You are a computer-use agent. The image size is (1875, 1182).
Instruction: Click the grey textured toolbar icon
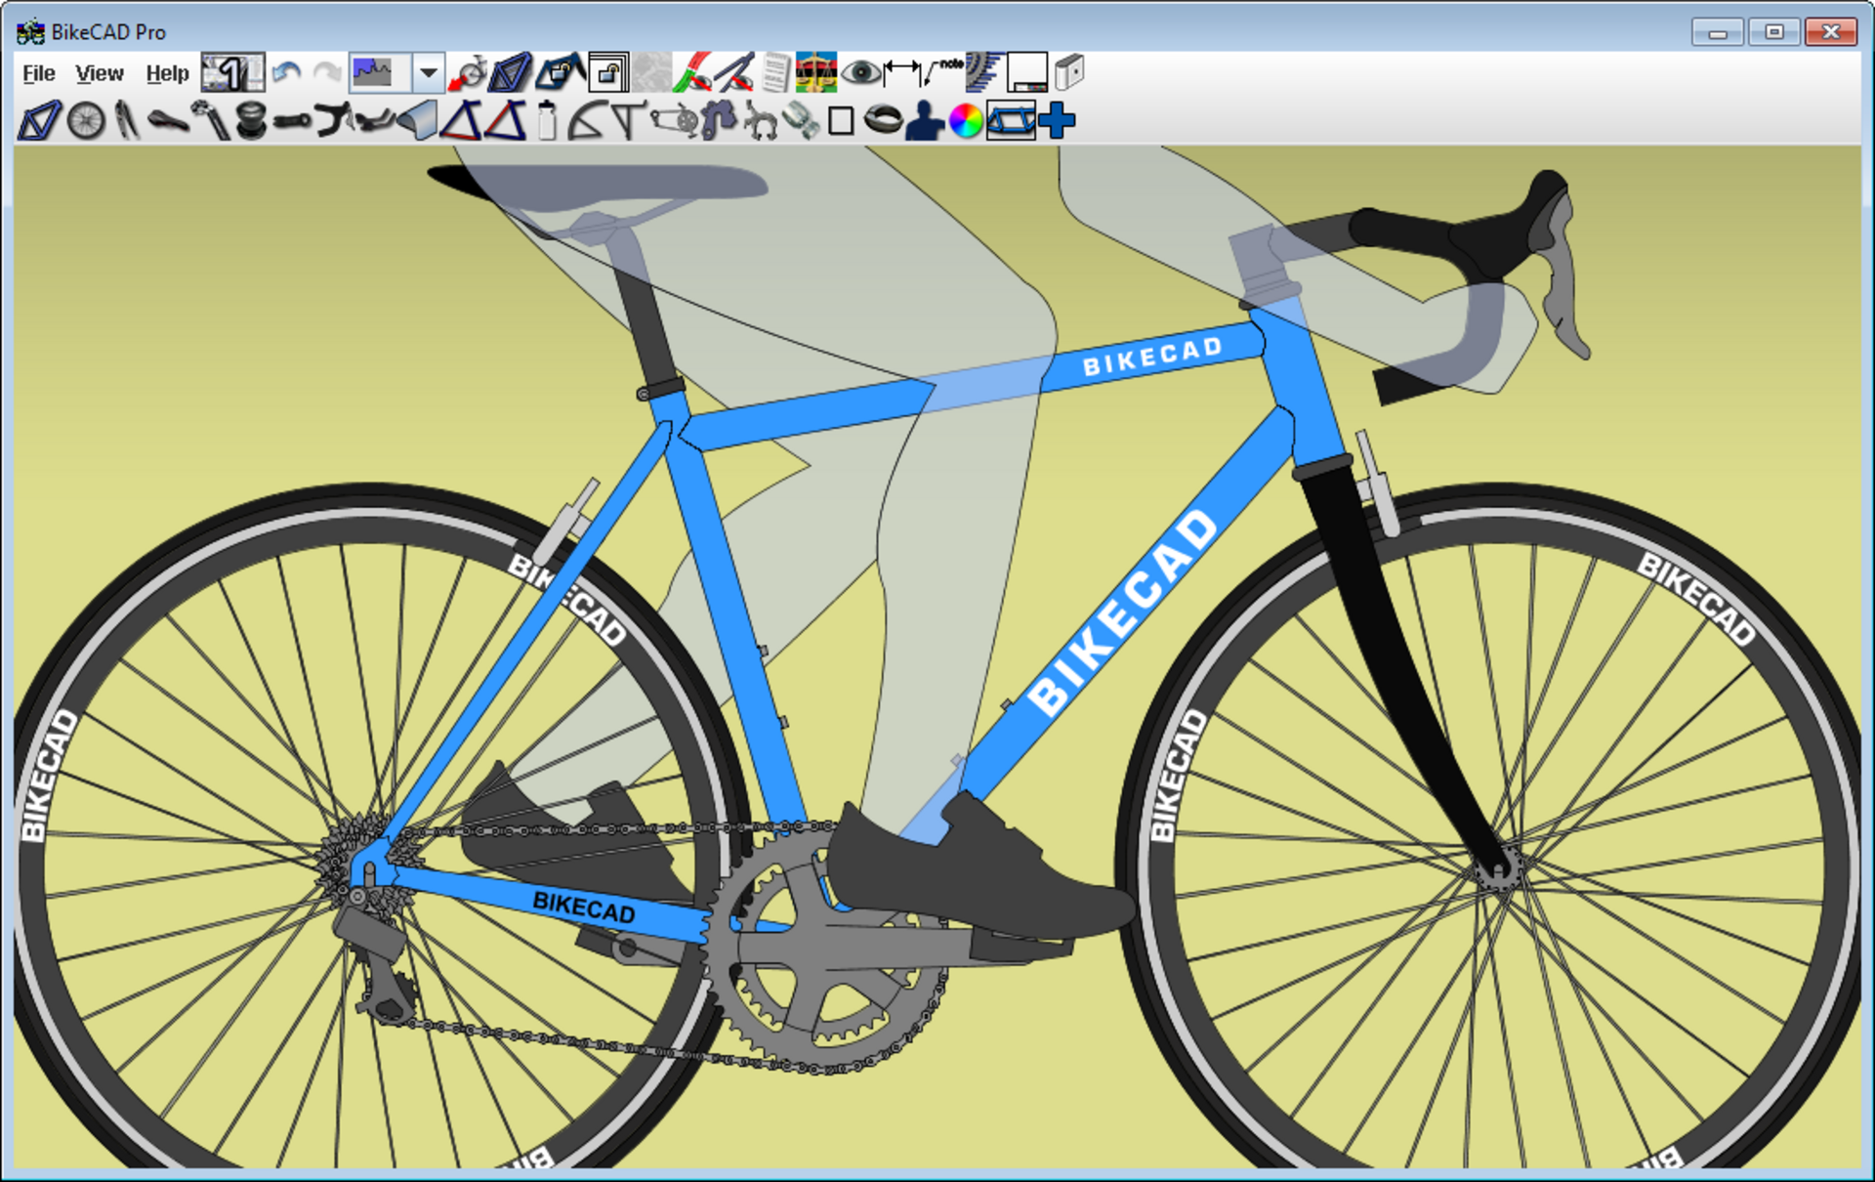[651, 72]
